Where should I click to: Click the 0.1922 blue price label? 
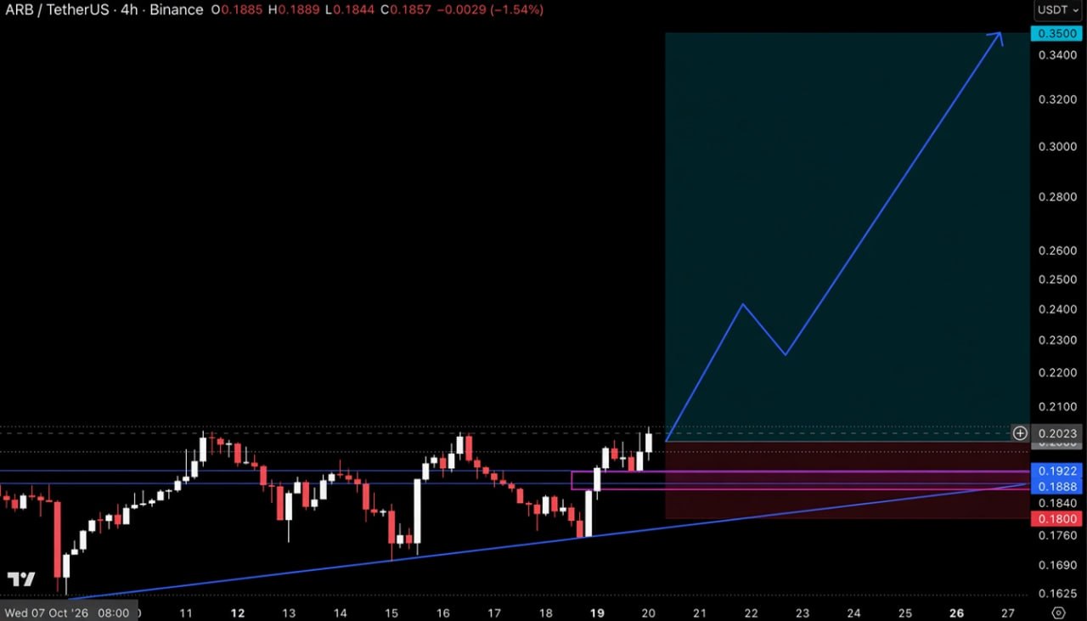pos(1056,470)
